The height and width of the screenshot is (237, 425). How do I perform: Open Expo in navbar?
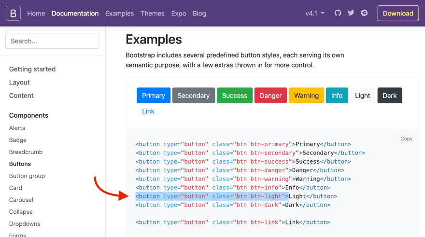pos(179,13)
